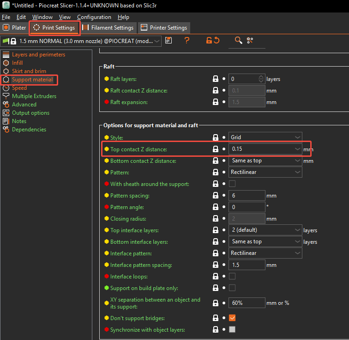The width and height of the screenshot is (349, 340).
Task: Click the compare presets icon
Action: [x=250, y=40]
